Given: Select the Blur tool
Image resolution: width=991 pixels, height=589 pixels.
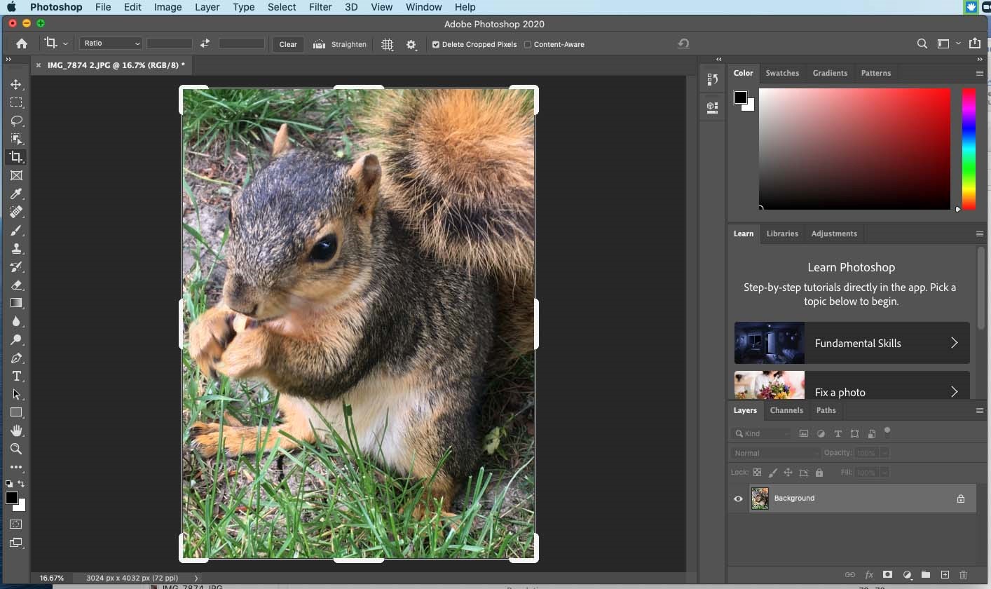Looking at the screenshot, I should pos(16,321).
